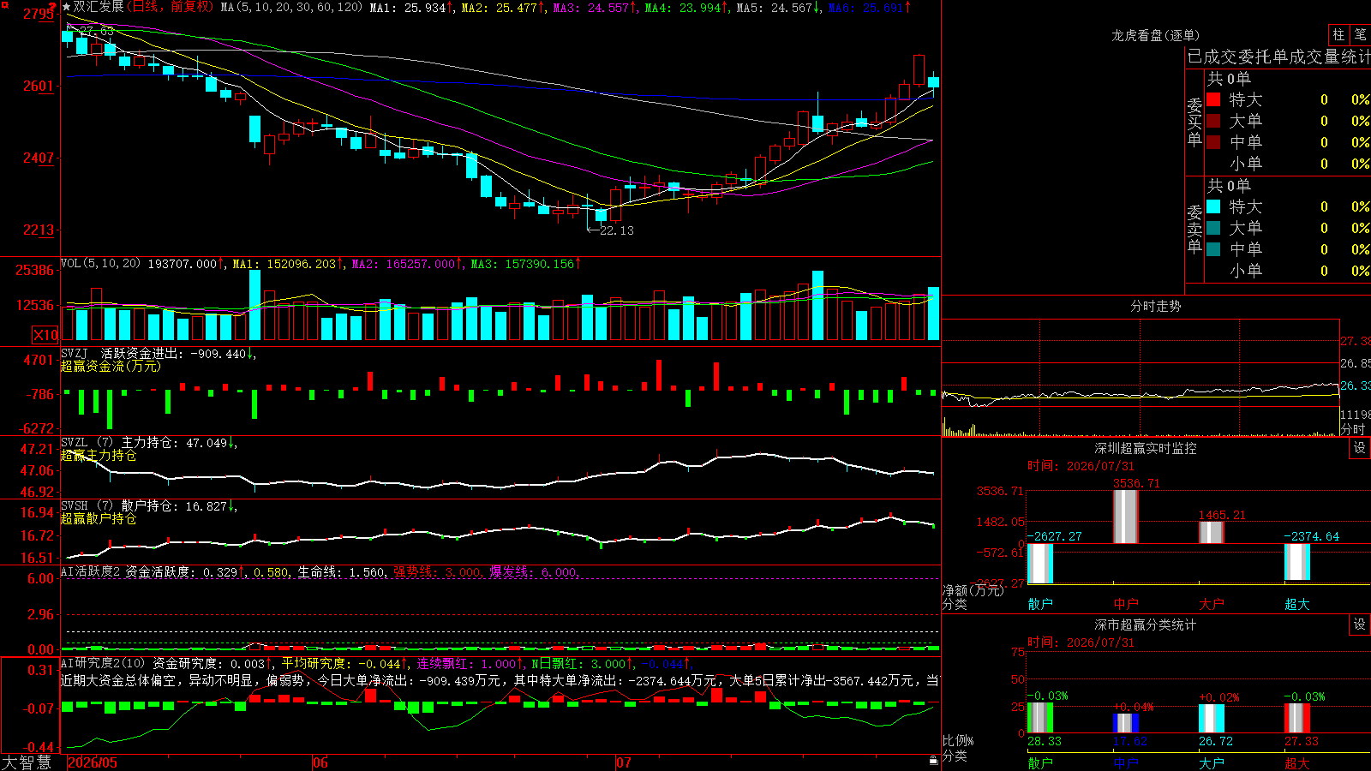This screenshot has height=771, width=1371.
Task: Click the 散户 label in the 净额 chart
Action: coord(1040,604)
